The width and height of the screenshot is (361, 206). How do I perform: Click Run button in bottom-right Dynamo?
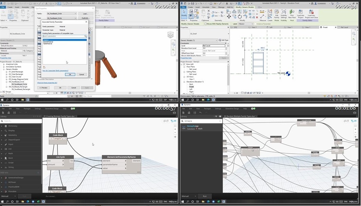click(x=205, y=196)
